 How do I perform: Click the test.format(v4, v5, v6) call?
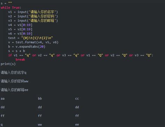(x=37, y=42)
